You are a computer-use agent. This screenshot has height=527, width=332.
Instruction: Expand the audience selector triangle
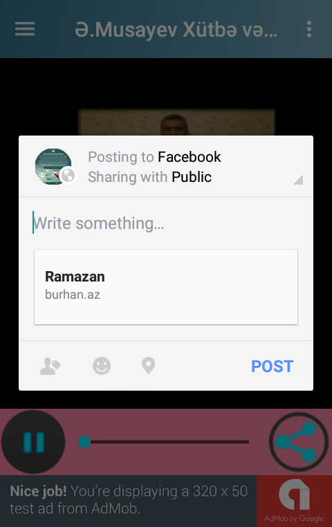pos(298,180)
